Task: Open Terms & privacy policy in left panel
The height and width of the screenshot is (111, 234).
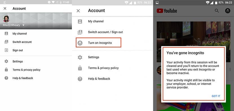Action: (27, 70)
